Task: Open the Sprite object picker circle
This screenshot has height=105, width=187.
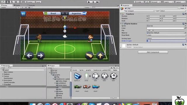Action: 186,26
